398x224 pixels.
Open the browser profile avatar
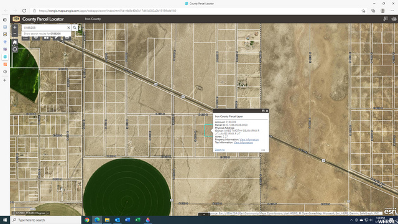point(382,11)
